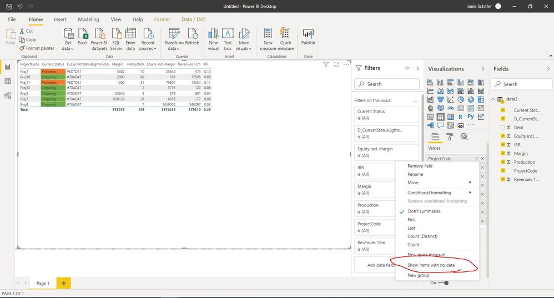
Task: Open Transform data editor
Action: click(x=174, y=39)
